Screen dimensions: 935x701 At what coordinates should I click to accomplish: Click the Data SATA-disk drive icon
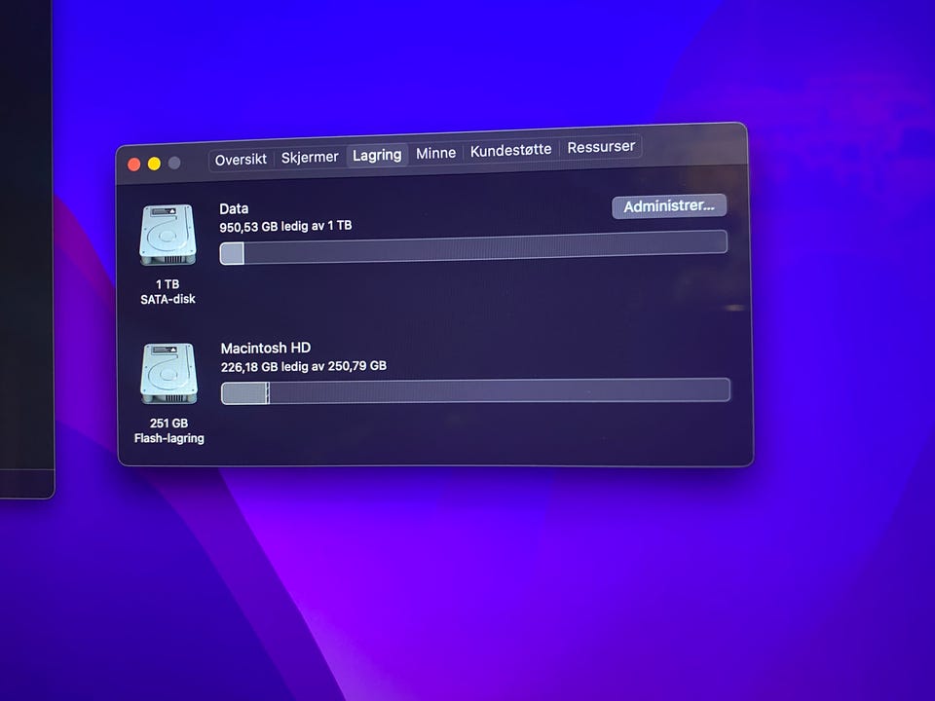168,235
